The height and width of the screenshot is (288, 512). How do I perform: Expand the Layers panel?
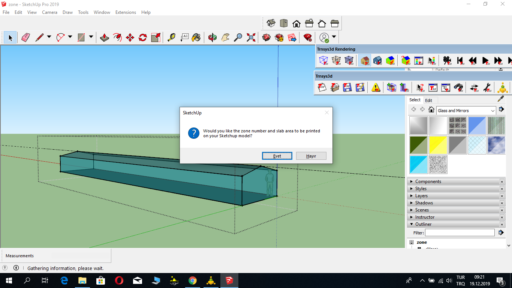(x=456, y=196)
